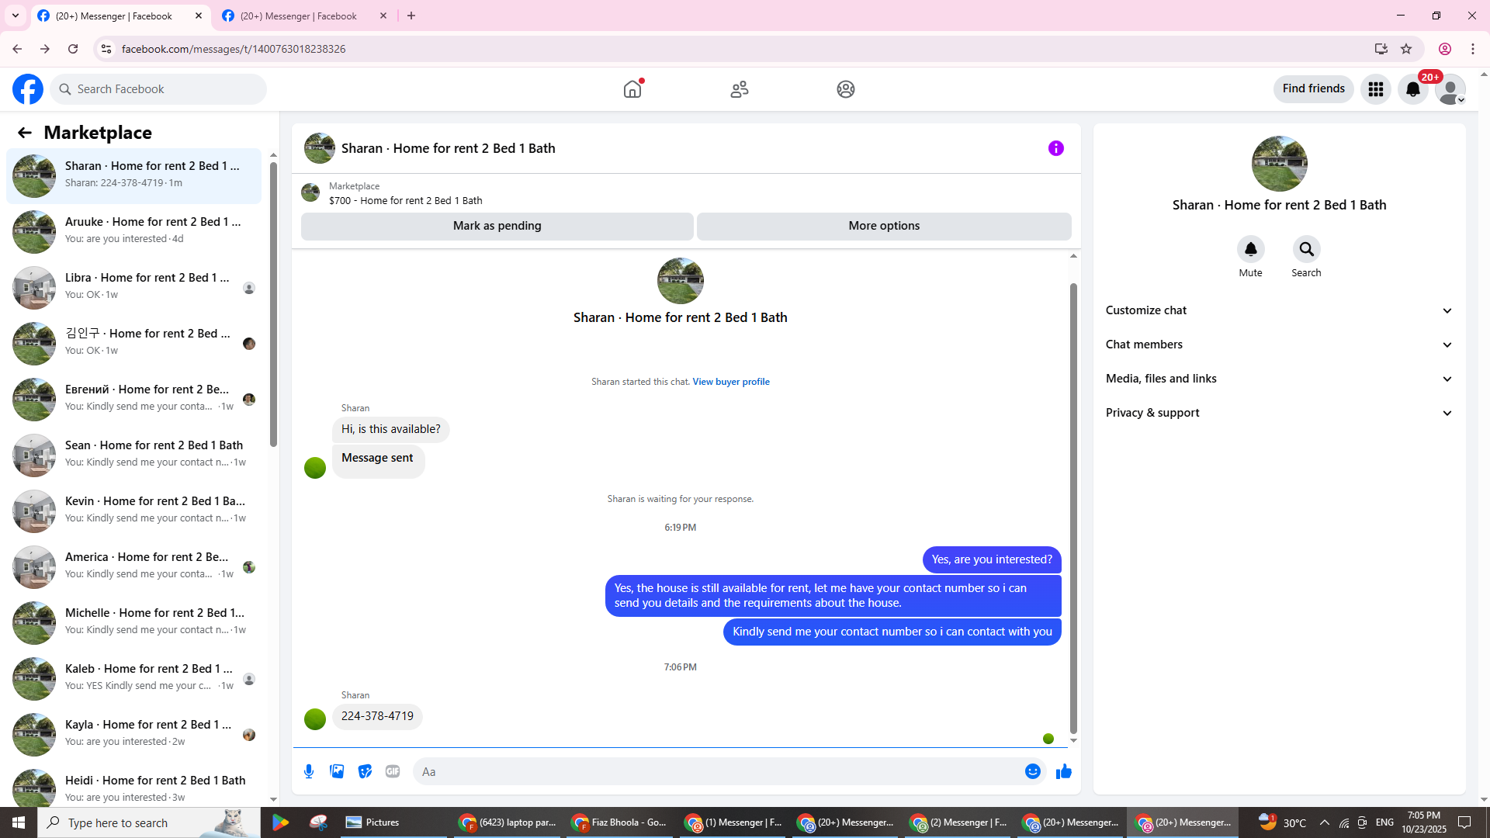This screenshot has height=838, width=1490.
Task: Search within the conversation
Action: [x=1306, y=249]
